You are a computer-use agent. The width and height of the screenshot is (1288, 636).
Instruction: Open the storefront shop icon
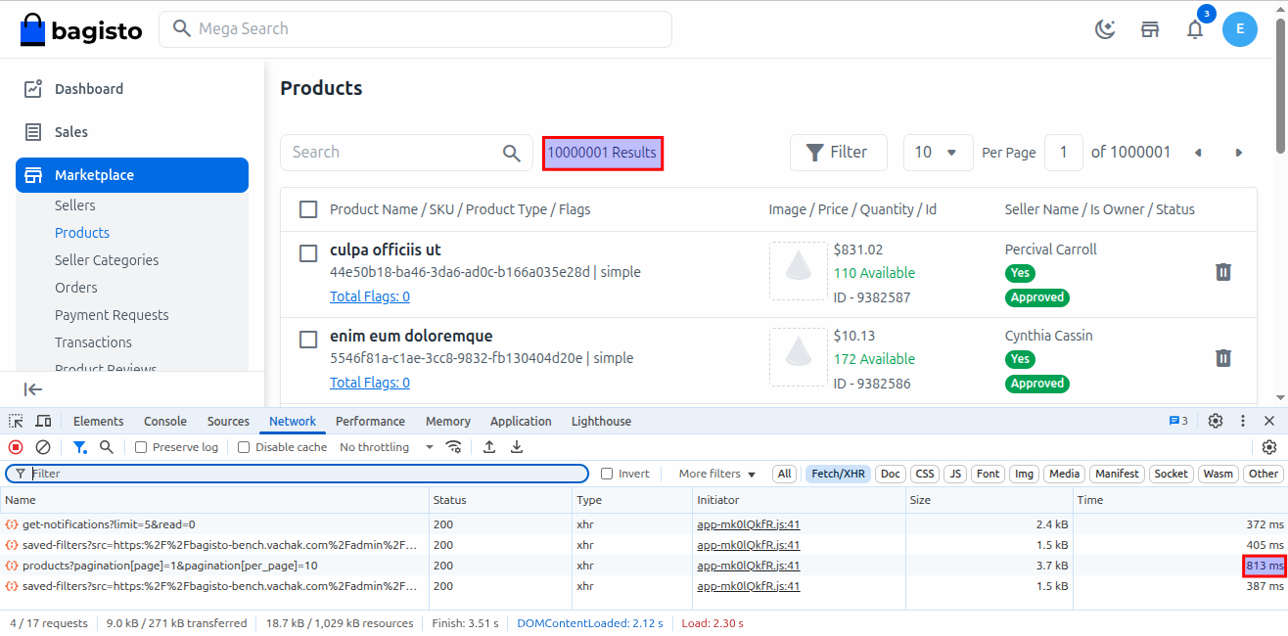coord(1150,29)
